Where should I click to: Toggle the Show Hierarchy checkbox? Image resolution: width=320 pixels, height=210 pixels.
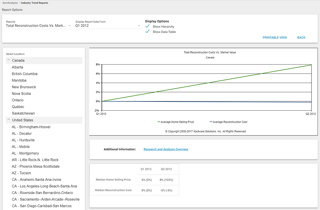point(148,27)
